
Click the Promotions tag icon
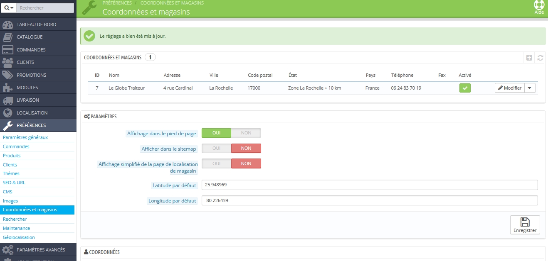point(8,75)
